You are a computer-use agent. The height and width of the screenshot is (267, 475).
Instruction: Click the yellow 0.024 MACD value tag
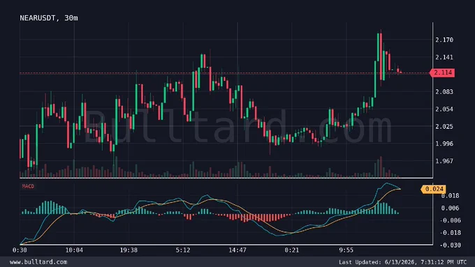click(x=434, y=190)
